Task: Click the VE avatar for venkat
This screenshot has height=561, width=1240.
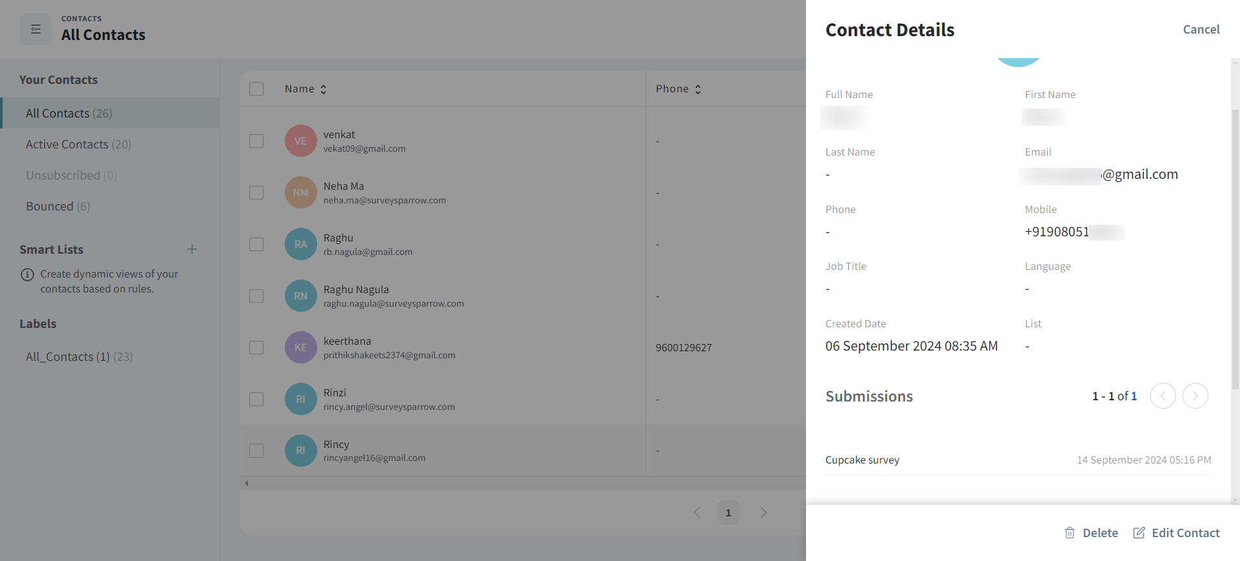Action: click(x=300, y=141)
